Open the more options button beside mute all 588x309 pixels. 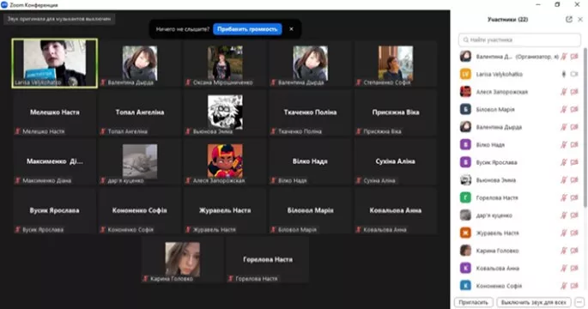coord(579,302)
